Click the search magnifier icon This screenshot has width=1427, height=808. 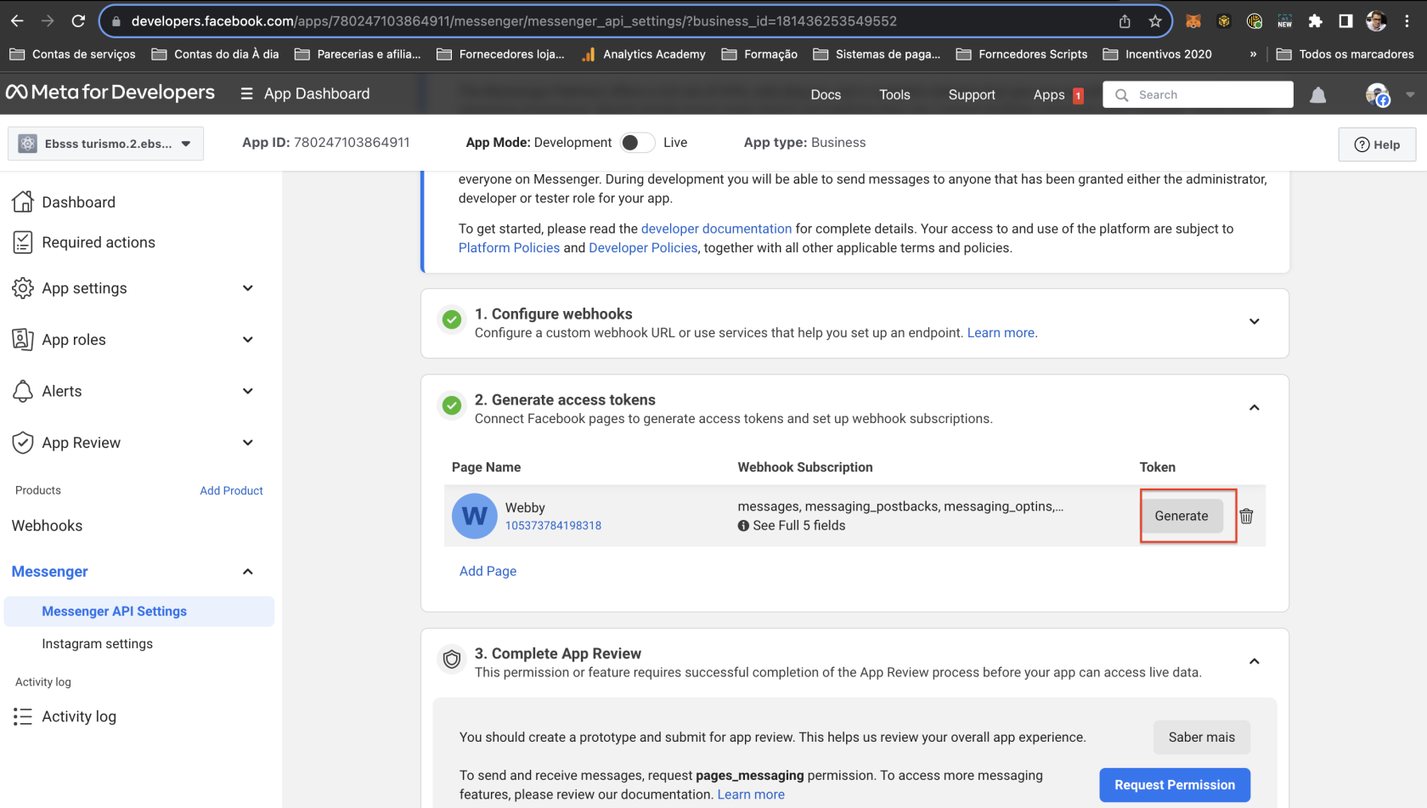[x=1121, y=95]
